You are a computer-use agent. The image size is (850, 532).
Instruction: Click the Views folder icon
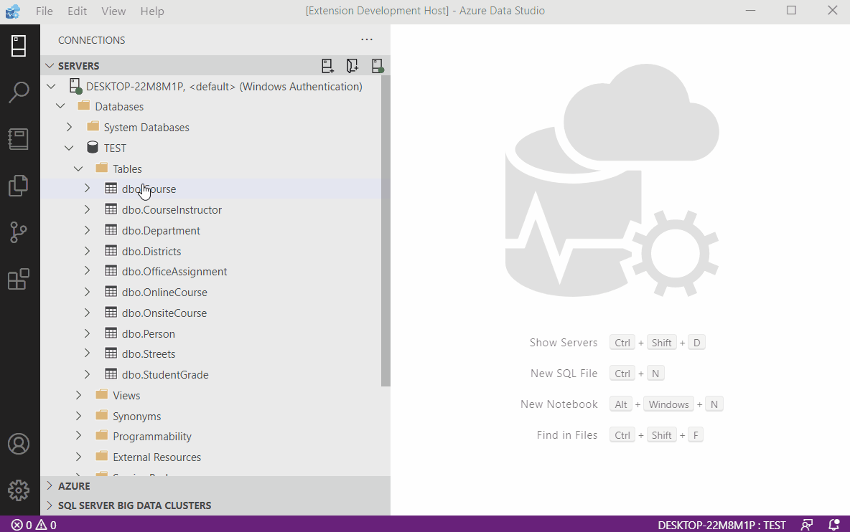[101, 394]
